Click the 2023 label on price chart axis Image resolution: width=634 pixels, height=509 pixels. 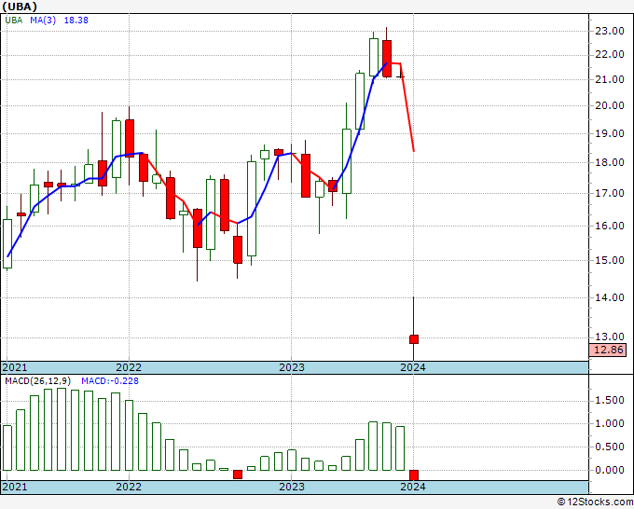click(292, 367)
